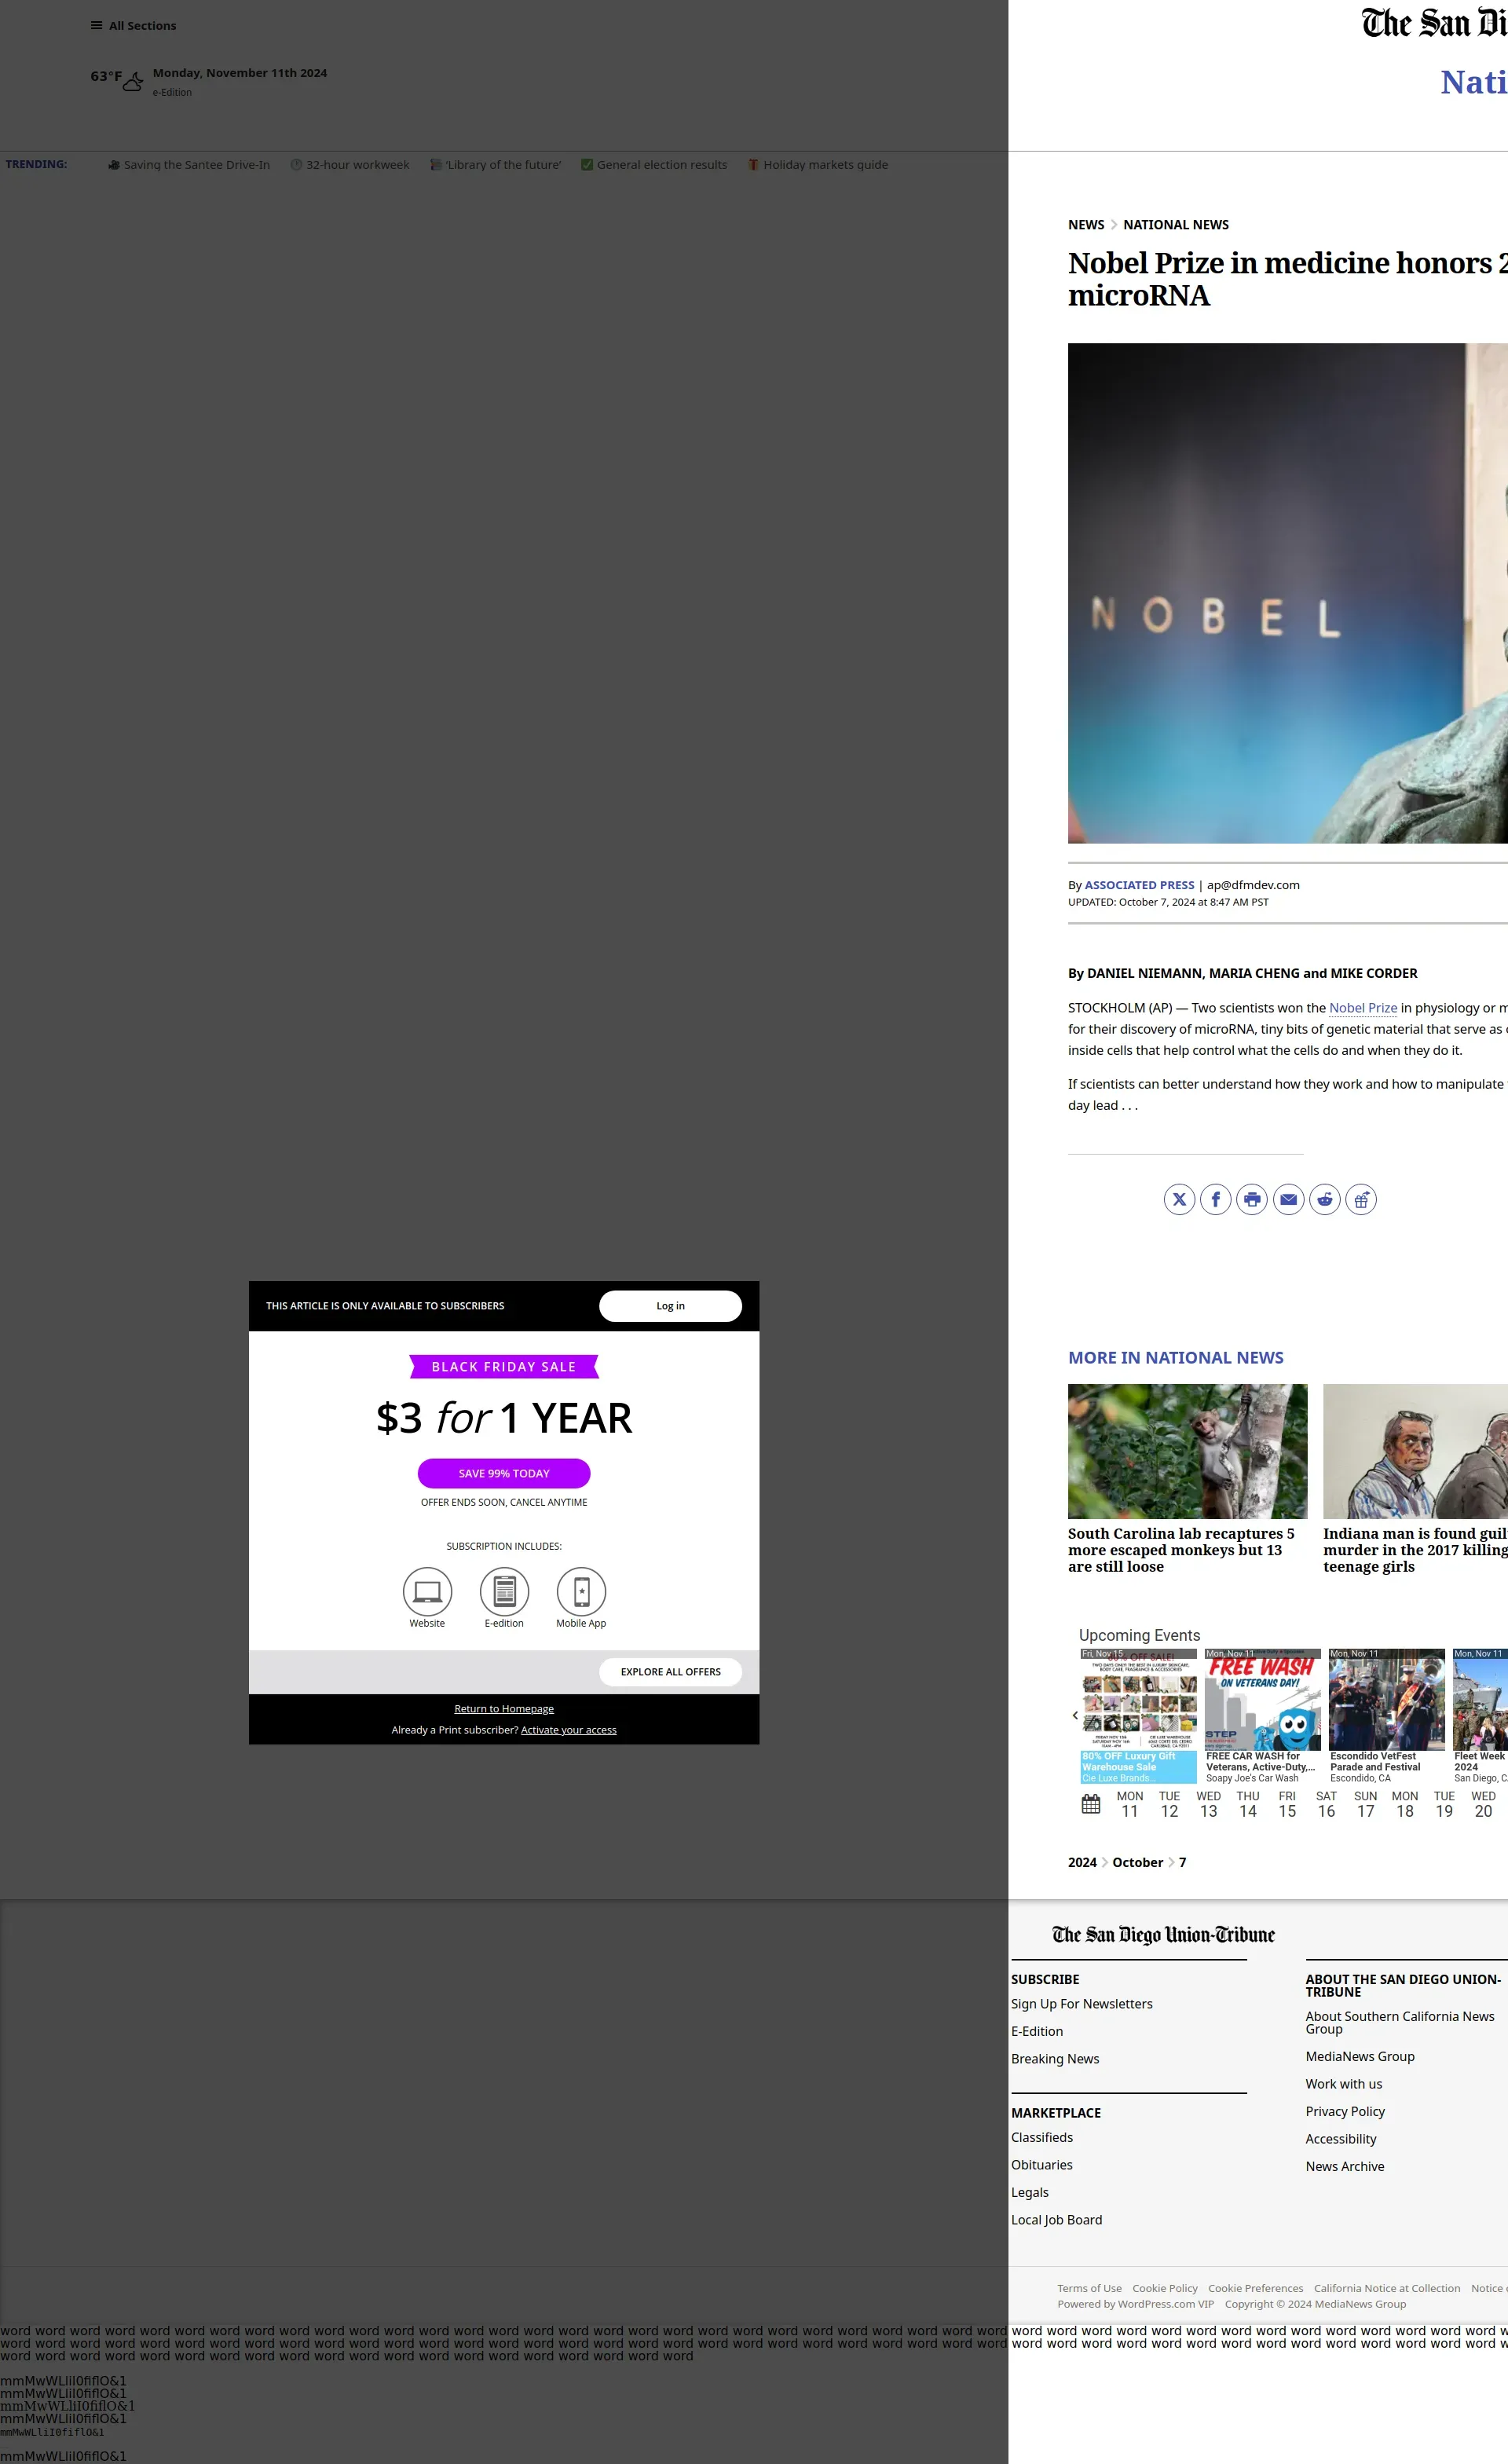Image resolution: width=1508 pixels, height=2464 pixels.
Task: Click the October breadcrumb link
Action: click(1137, 1862)
